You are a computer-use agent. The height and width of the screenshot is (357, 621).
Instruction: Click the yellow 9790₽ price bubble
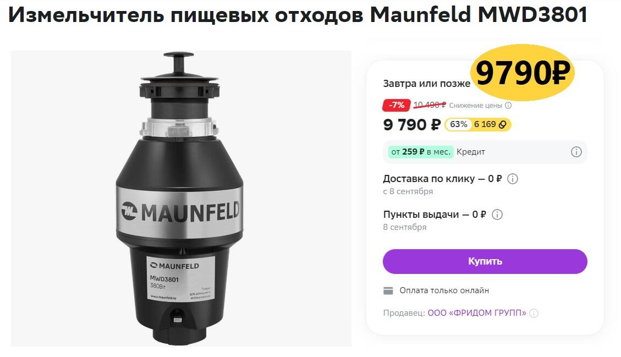tap(522, 73)
